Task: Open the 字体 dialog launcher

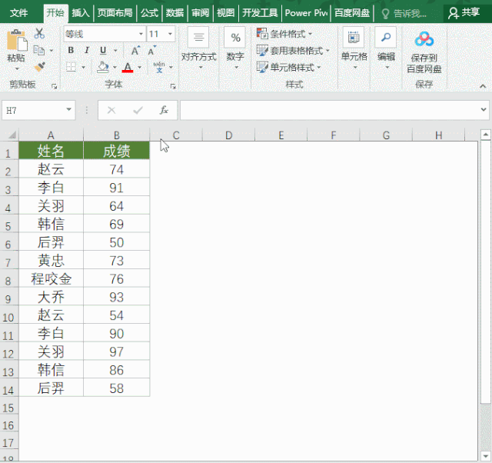Action: pyautogui.click(x=173, y=86)
